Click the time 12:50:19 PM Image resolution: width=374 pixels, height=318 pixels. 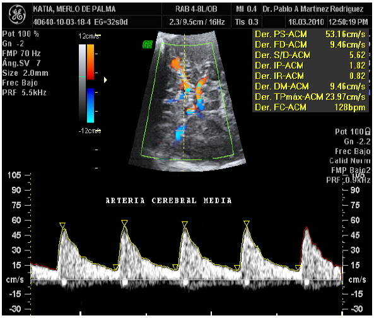click(348, 22)
